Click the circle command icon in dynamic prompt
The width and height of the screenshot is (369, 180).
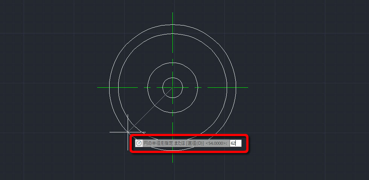139,143
